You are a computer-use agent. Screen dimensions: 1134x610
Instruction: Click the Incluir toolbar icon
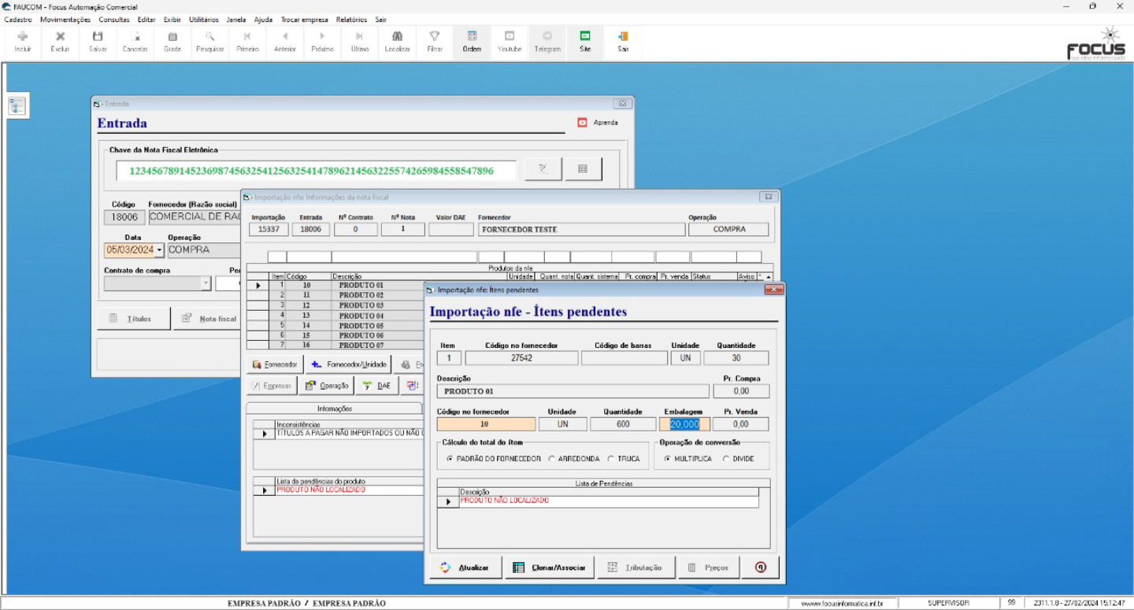tap(23, 41)
